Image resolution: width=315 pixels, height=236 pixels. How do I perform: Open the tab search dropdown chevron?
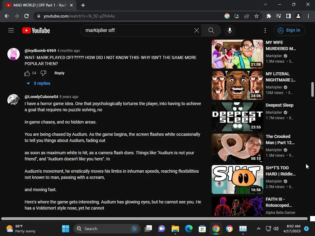point(265,4)
